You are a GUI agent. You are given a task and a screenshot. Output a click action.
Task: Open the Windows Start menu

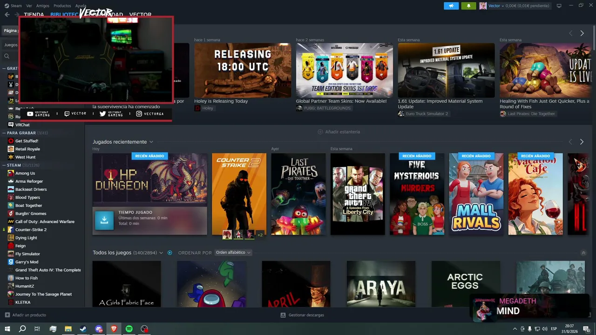click(7, 329)
